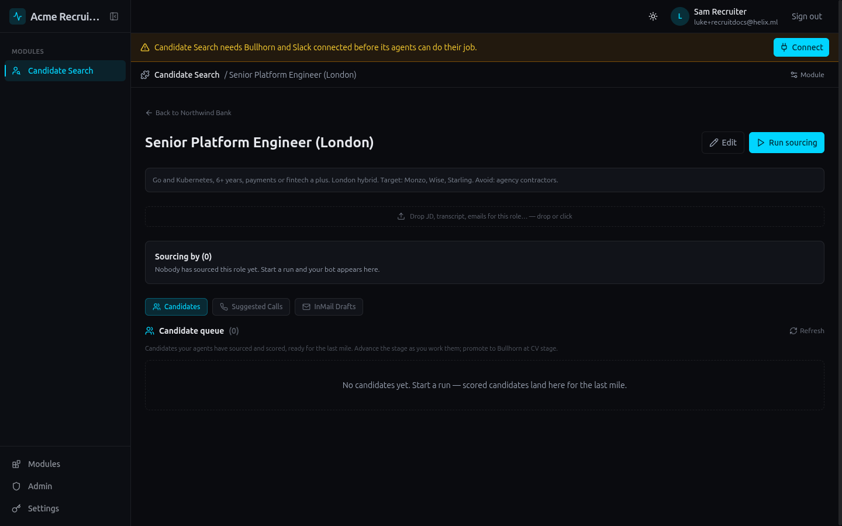842x526 pixels.
Task: Switch to the Candidates tab
Action: tap(176, 307)
